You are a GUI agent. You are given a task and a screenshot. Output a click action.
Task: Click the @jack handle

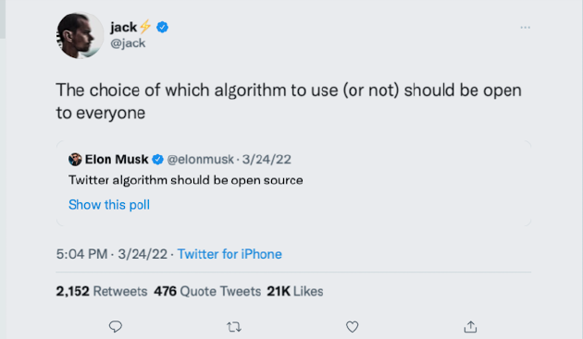tap(128, 43)
